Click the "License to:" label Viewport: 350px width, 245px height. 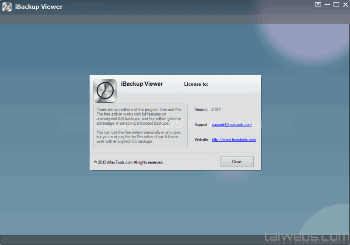pyautogui.click(x=196, y=84)
